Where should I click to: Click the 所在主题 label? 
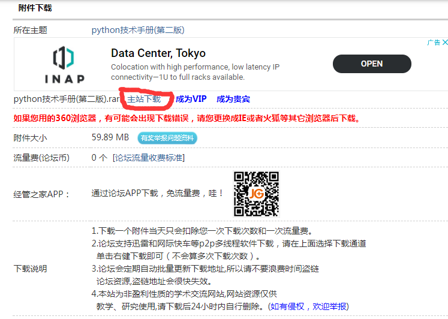(x=30, y=30)
